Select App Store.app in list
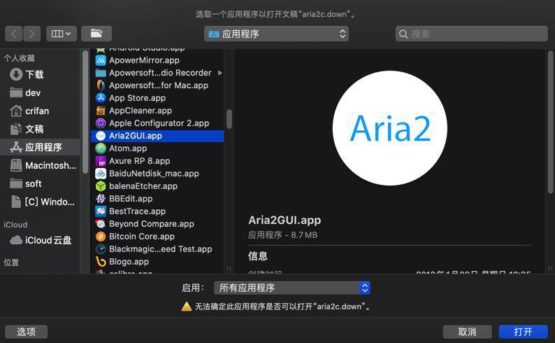 [x=157, y=98]
